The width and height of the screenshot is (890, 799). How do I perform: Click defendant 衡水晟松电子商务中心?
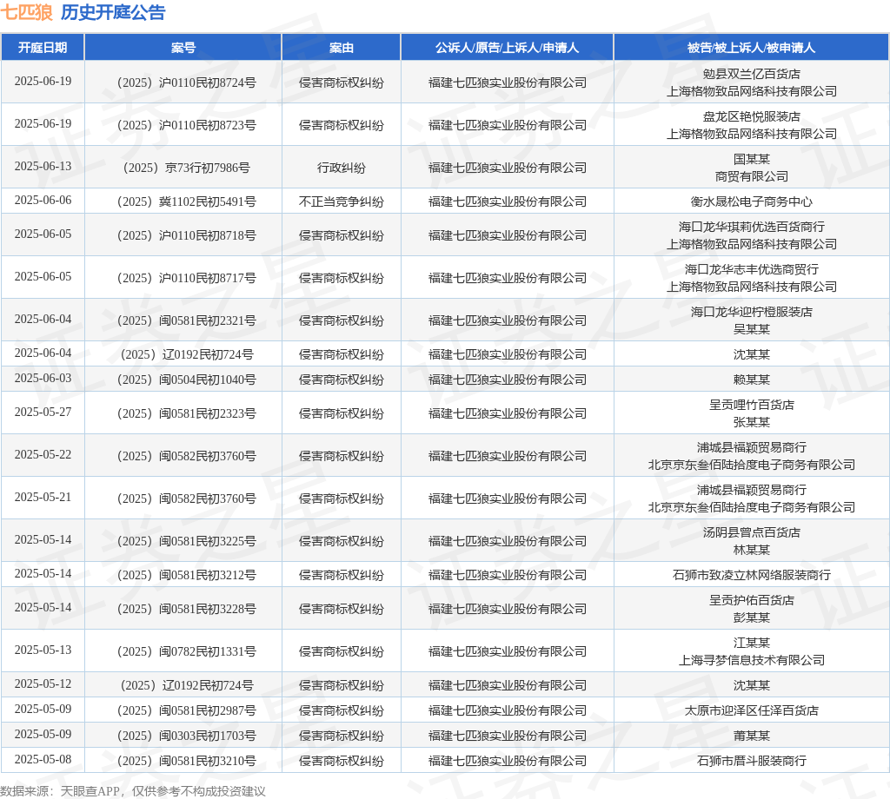752,201
